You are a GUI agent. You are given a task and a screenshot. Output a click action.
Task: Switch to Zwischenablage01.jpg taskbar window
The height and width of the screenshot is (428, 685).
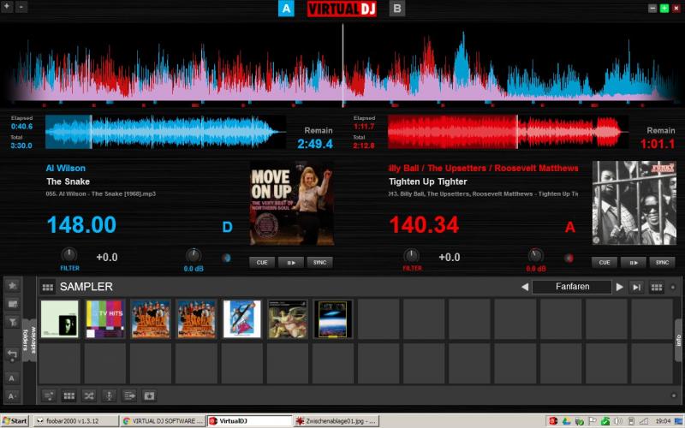336,421
